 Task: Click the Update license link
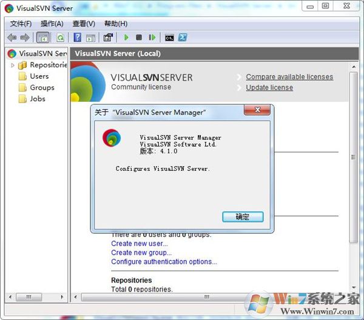pyautogui.click(x=269, y=88)
